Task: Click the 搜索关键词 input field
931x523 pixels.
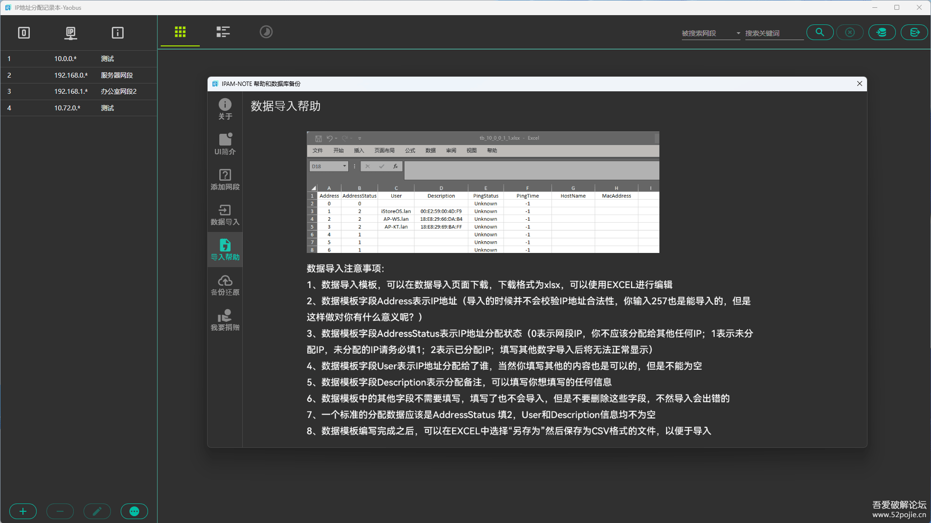Action: (774, 33)
